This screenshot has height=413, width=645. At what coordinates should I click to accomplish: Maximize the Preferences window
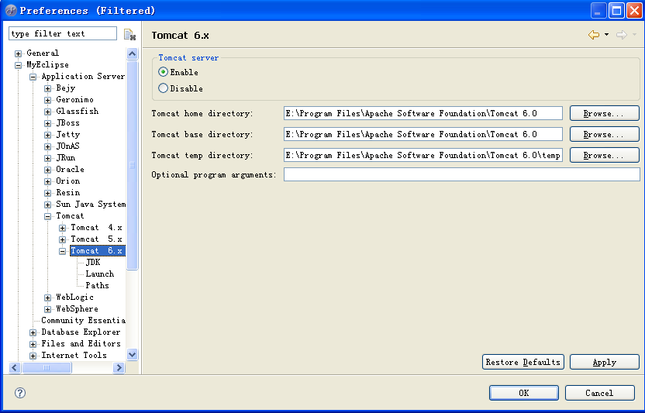tap(616, 11)
